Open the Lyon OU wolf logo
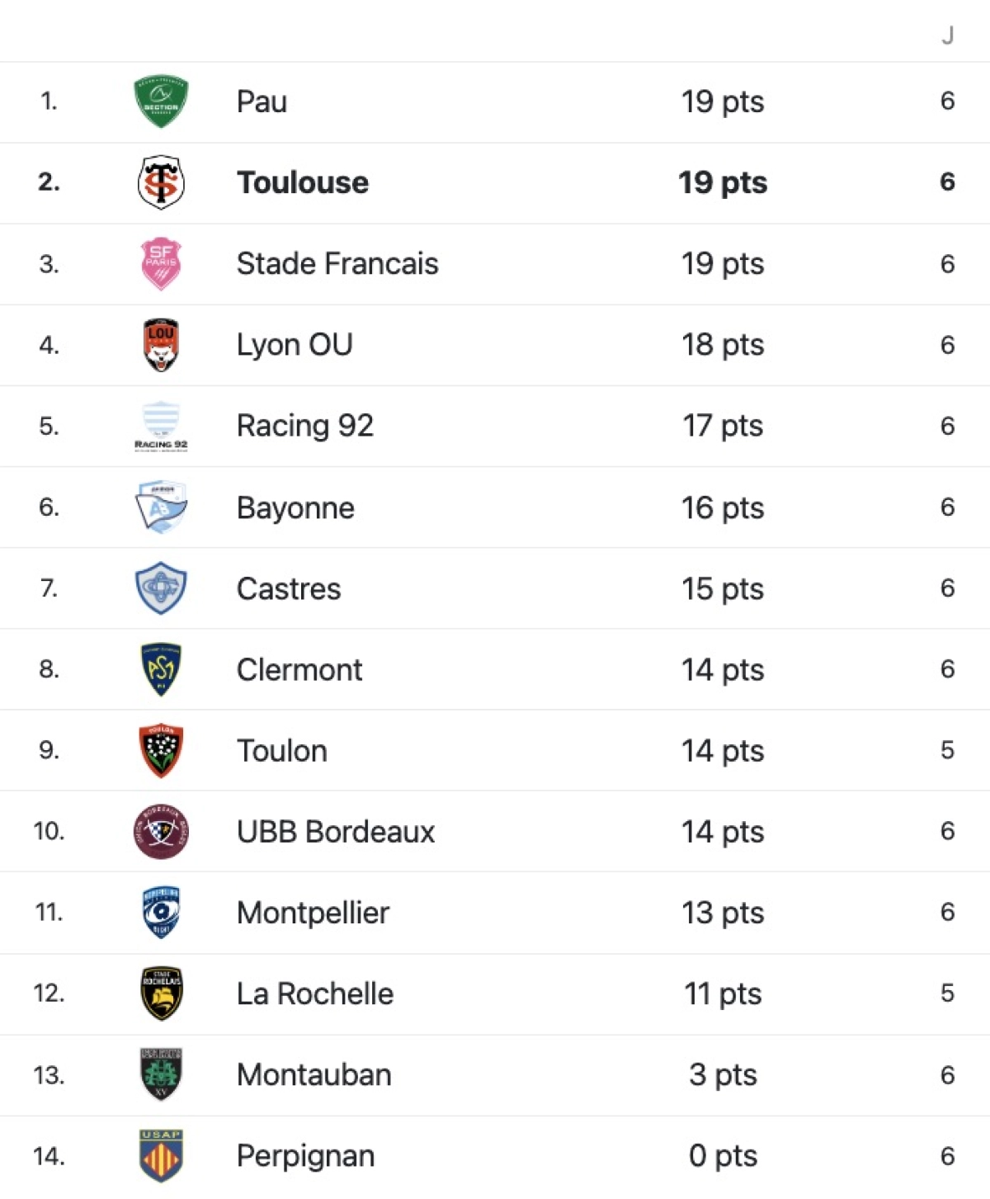The width and height of the screenshot is (990, 1199). 162,344
